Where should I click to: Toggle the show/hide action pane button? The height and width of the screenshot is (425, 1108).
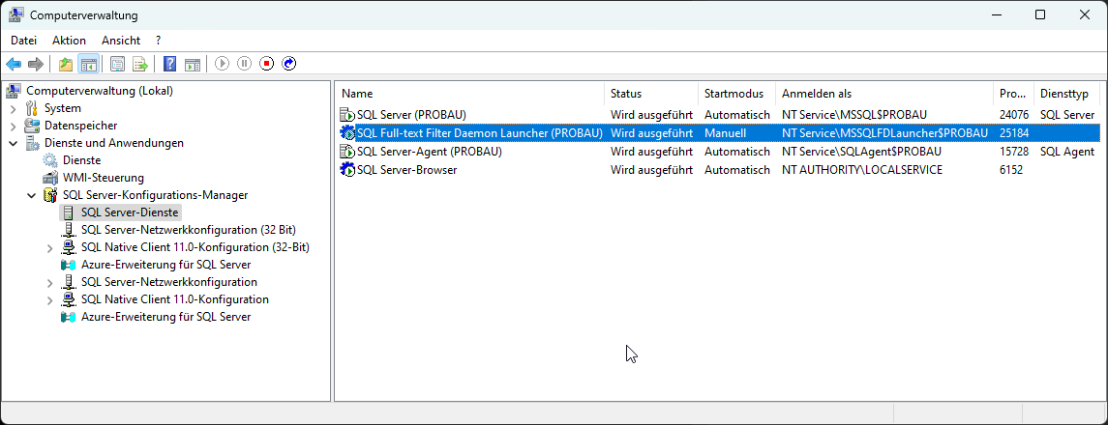point(193,64)
